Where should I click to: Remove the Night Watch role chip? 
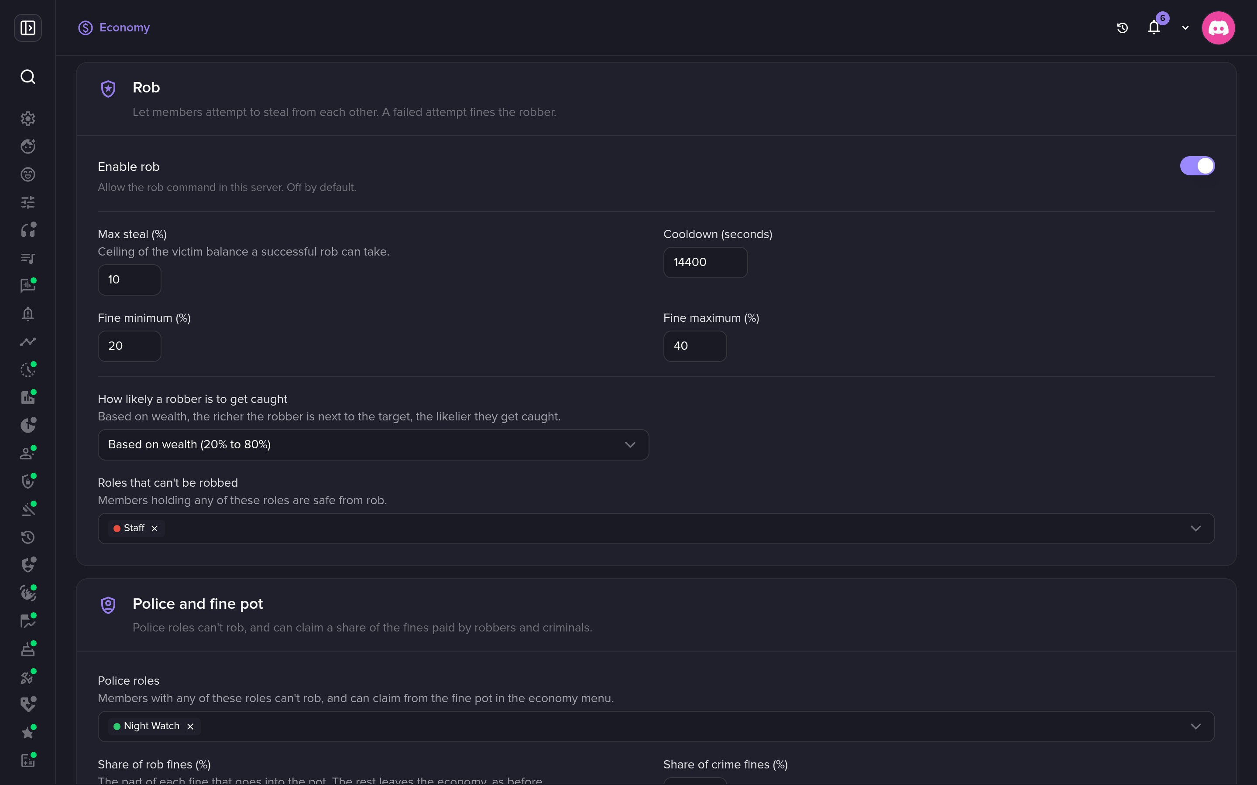tap(190, 726)
